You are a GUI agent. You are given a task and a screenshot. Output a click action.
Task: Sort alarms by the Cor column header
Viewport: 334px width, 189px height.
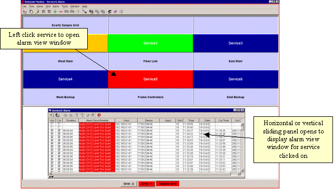59,120
